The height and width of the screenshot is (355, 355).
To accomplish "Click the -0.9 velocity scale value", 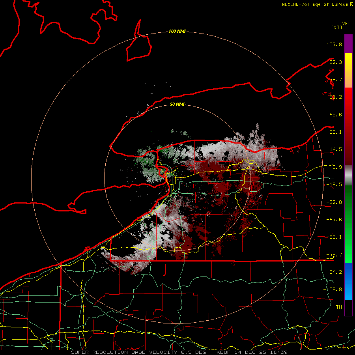I will pyautogui.click(x=336, y=167).
